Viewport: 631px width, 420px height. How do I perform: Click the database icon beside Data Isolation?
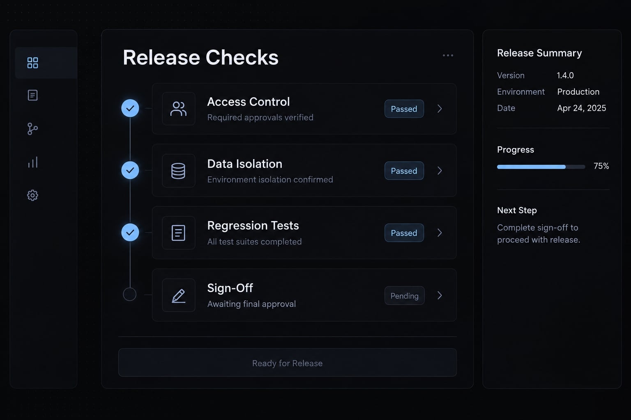click(x=178, y=171)
